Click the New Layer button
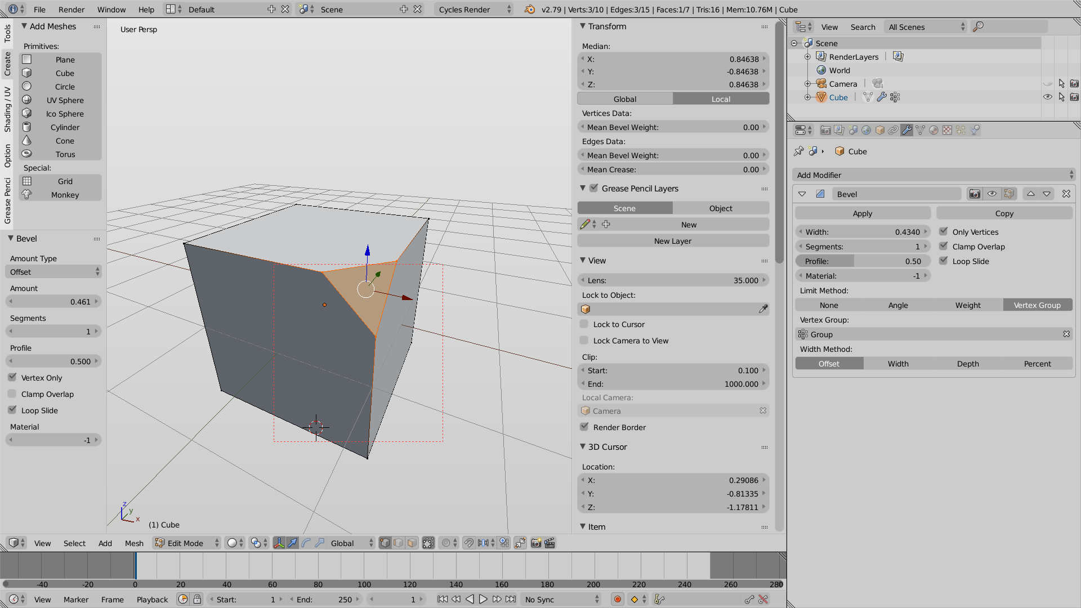The height and width of the screenshot is (608, 1081). 673,240
